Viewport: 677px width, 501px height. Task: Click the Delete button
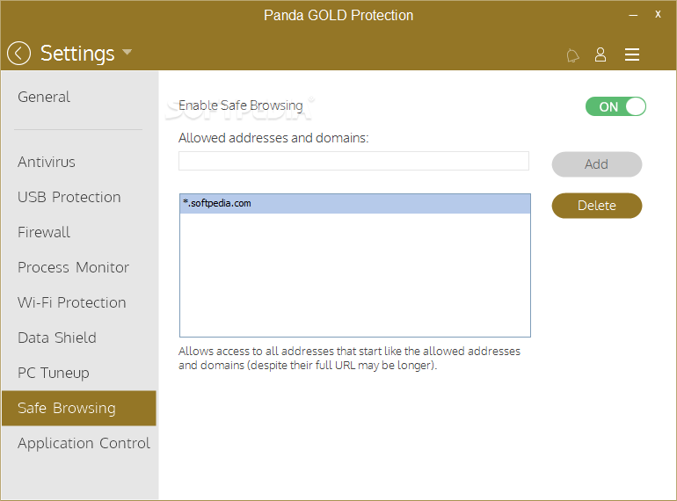[597, 206]
